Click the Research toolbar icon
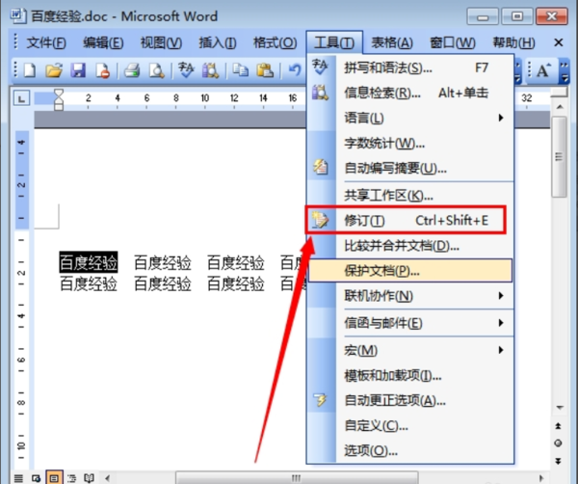The image size is (578, 484). 210,70
